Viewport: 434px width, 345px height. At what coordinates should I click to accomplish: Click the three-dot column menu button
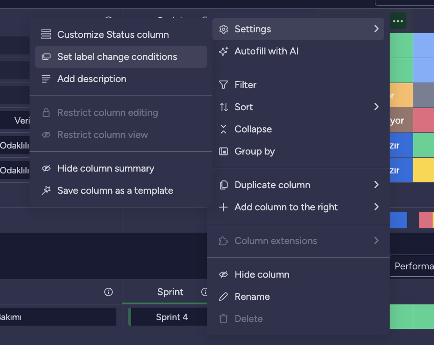(398, 21)
